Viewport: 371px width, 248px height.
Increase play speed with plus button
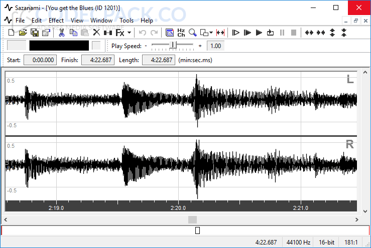(200, 46)
